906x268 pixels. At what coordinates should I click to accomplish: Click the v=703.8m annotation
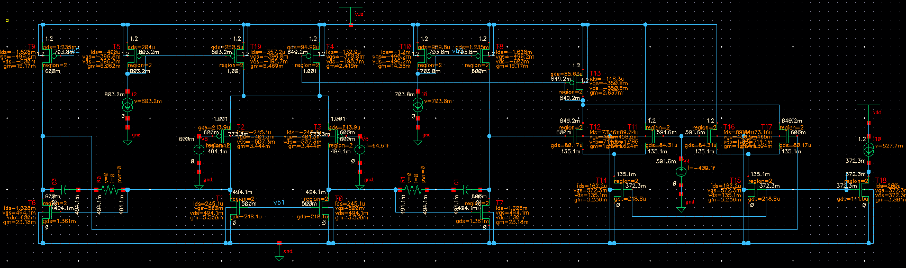click(x=438, y=101)
